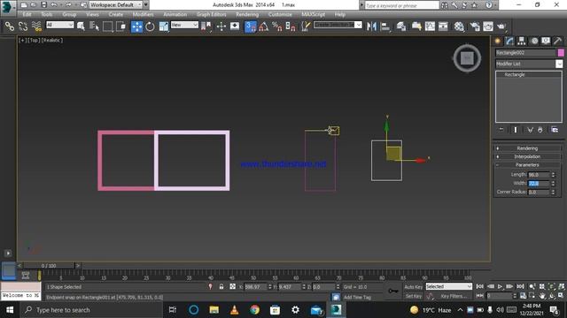Toggle the Keyboard Shortcut Override icon
The image size is (567, 318).
click(x=235, y=26)
